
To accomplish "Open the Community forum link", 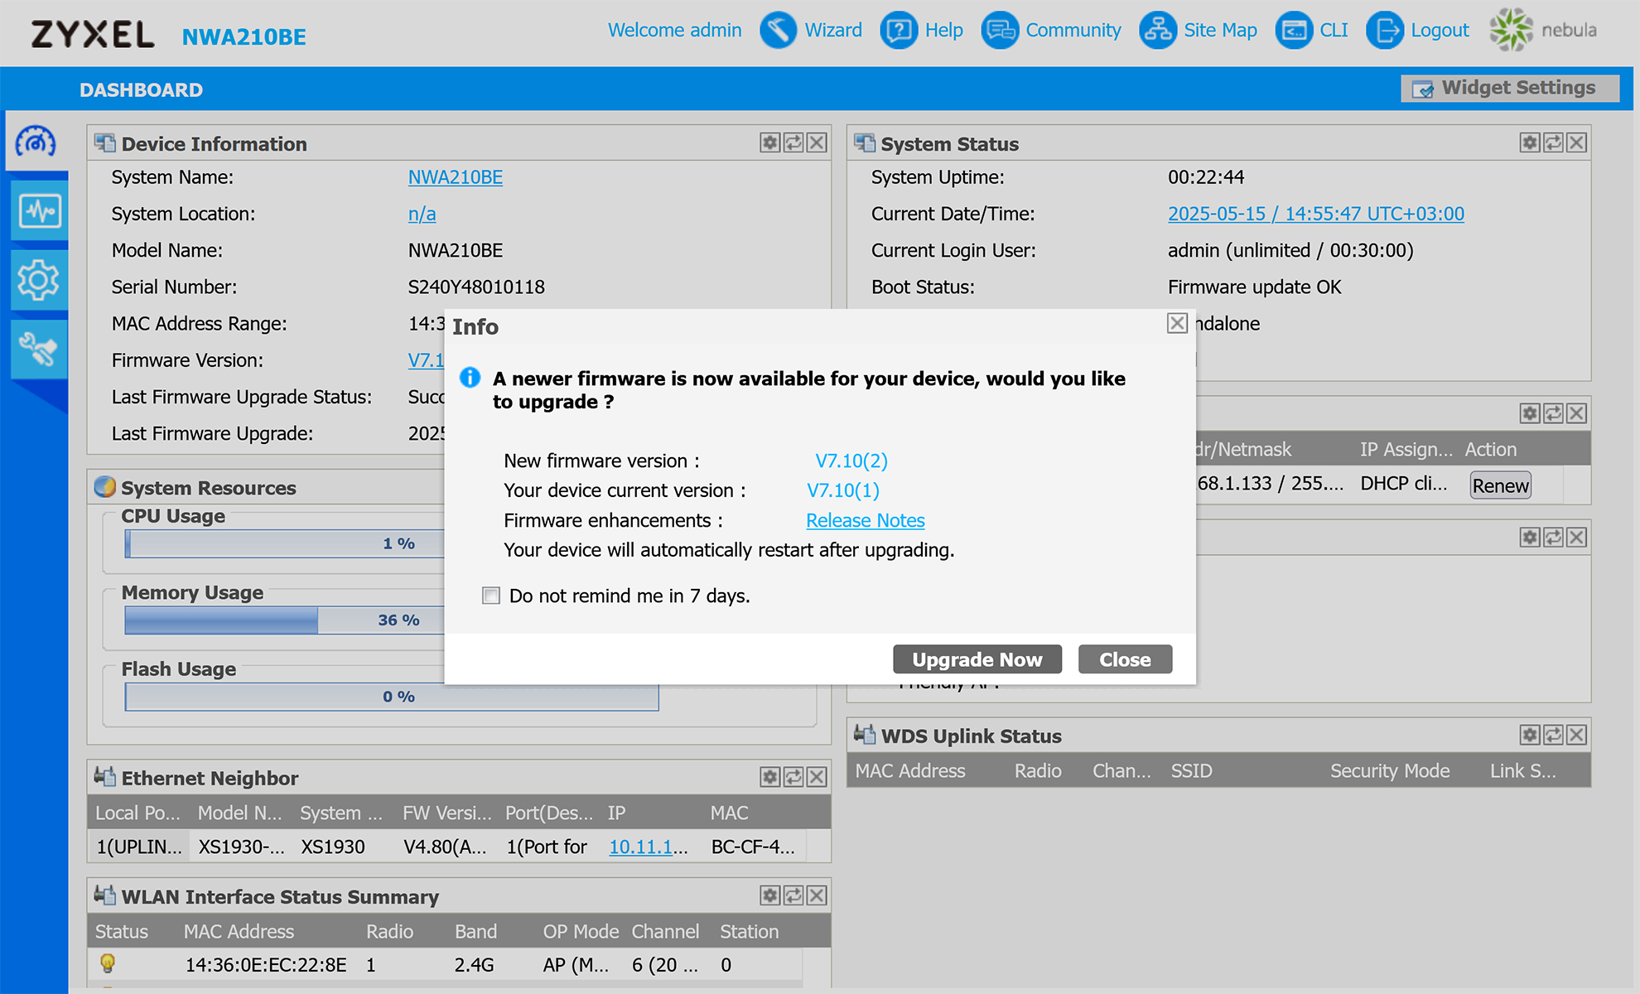I will [1051, 31].
